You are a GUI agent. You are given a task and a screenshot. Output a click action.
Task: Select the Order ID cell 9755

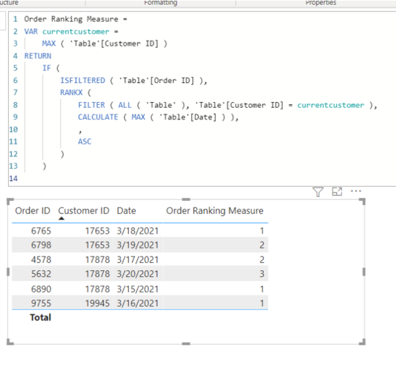41,303
